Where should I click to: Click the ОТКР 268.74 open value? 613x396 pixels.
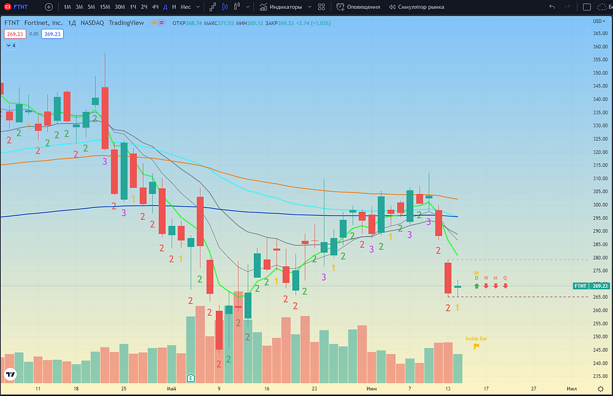click(x=194, y=23)
